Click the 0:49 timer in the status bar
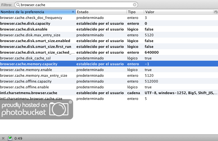 pyautogui.click(x=18, y=138)
